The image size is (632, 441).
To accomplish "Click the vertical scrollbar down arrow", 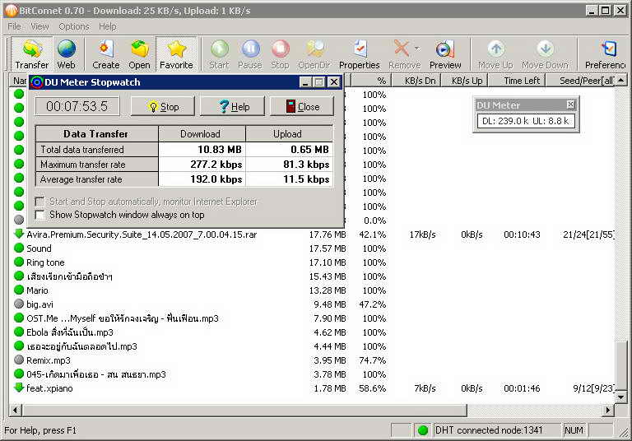I will coord(621,397).
